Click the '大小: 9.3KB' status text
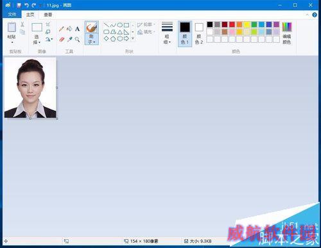 point(200,241)
